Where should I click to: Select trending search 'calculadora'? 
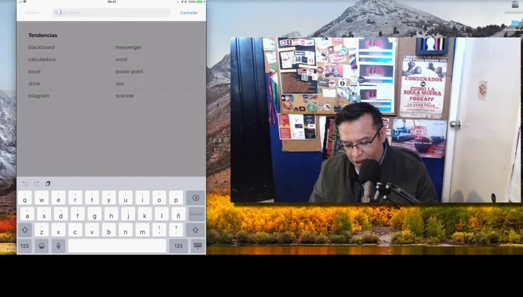(x=42, y=59)
